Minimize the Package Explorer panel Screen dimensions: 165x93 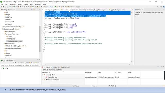38,9
